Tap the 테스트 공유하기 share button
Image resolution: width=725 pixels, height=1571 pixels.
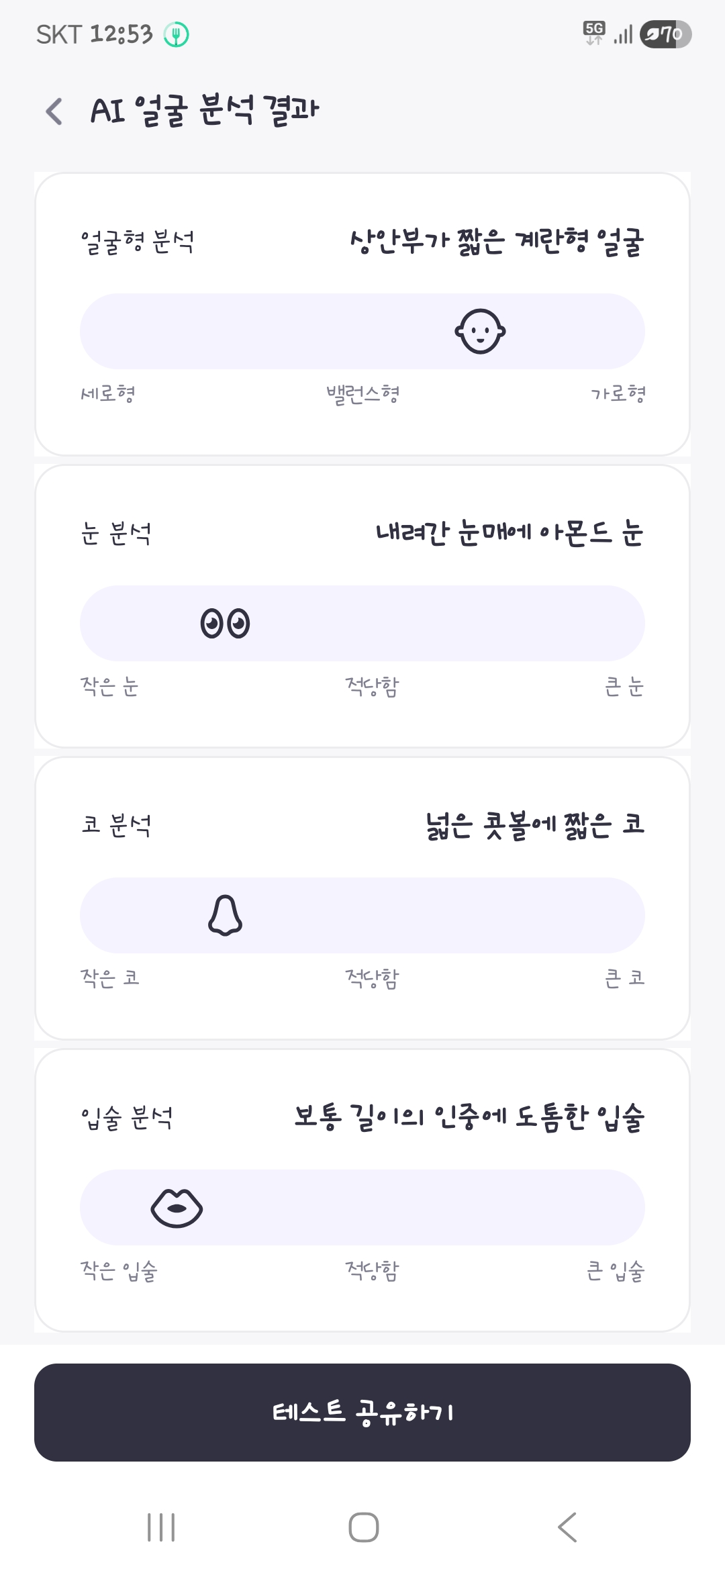(x=362, y=1413)
